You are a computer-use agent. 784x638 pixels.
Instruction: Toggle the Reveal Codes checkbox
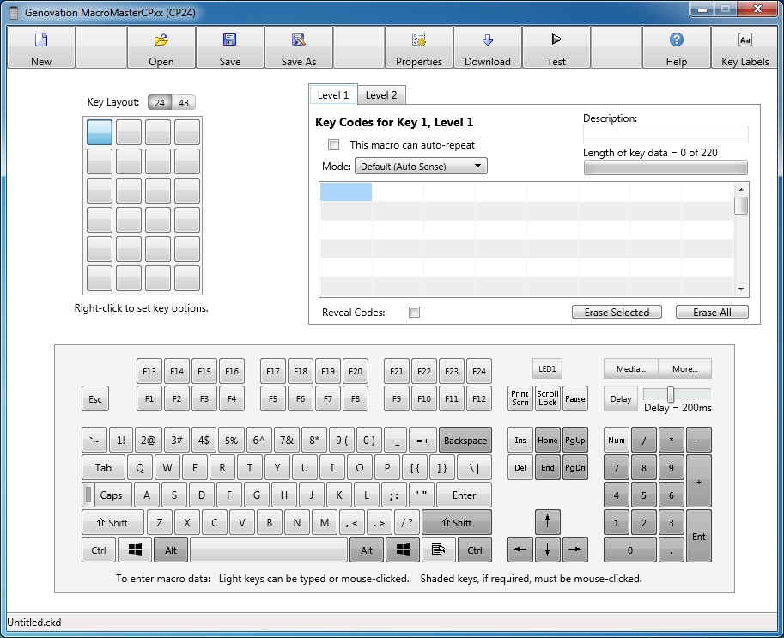414,313
